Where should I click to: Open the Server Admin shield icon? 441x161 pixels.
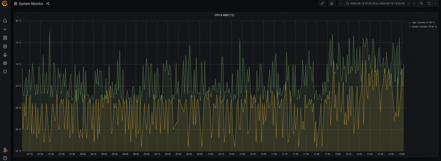(x=5, y=71)
